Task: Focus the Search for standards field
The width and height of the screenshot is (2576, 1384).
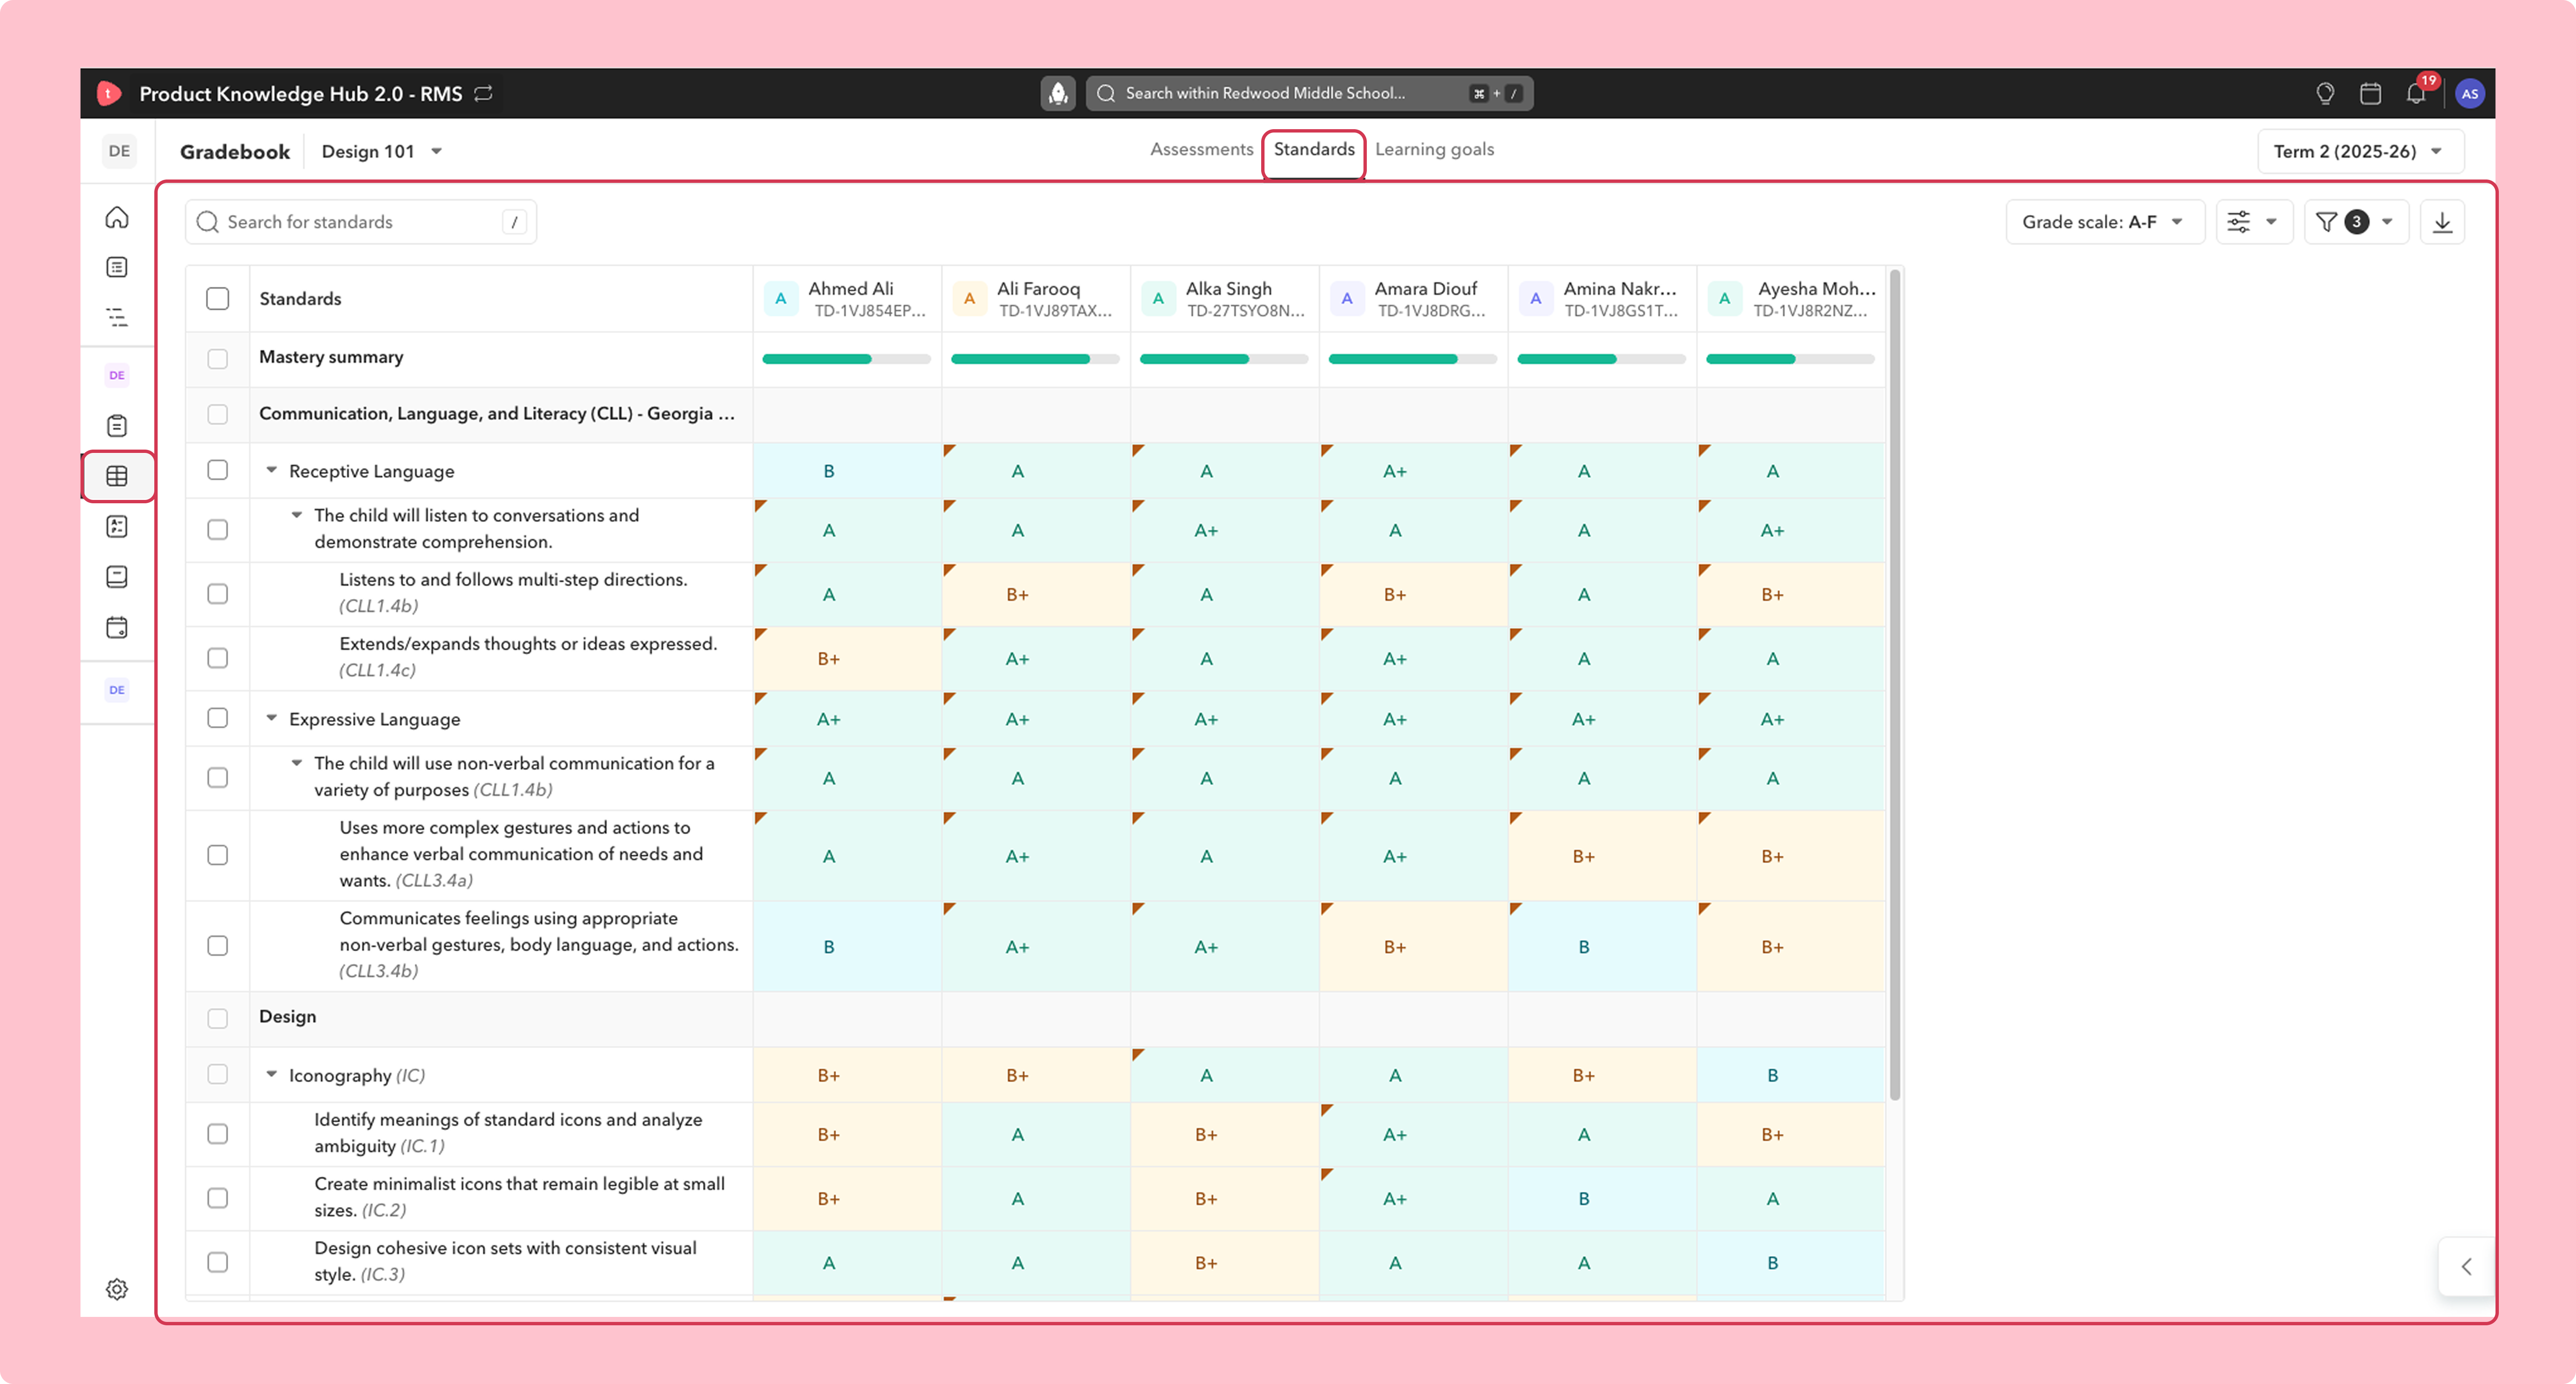Action: (x=361, y=222)
